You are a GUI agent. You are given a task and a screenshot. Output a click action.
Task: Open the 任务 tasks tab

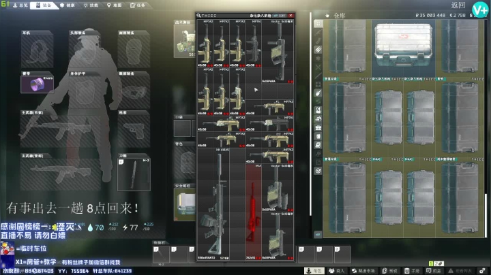[x=138, y=5]
